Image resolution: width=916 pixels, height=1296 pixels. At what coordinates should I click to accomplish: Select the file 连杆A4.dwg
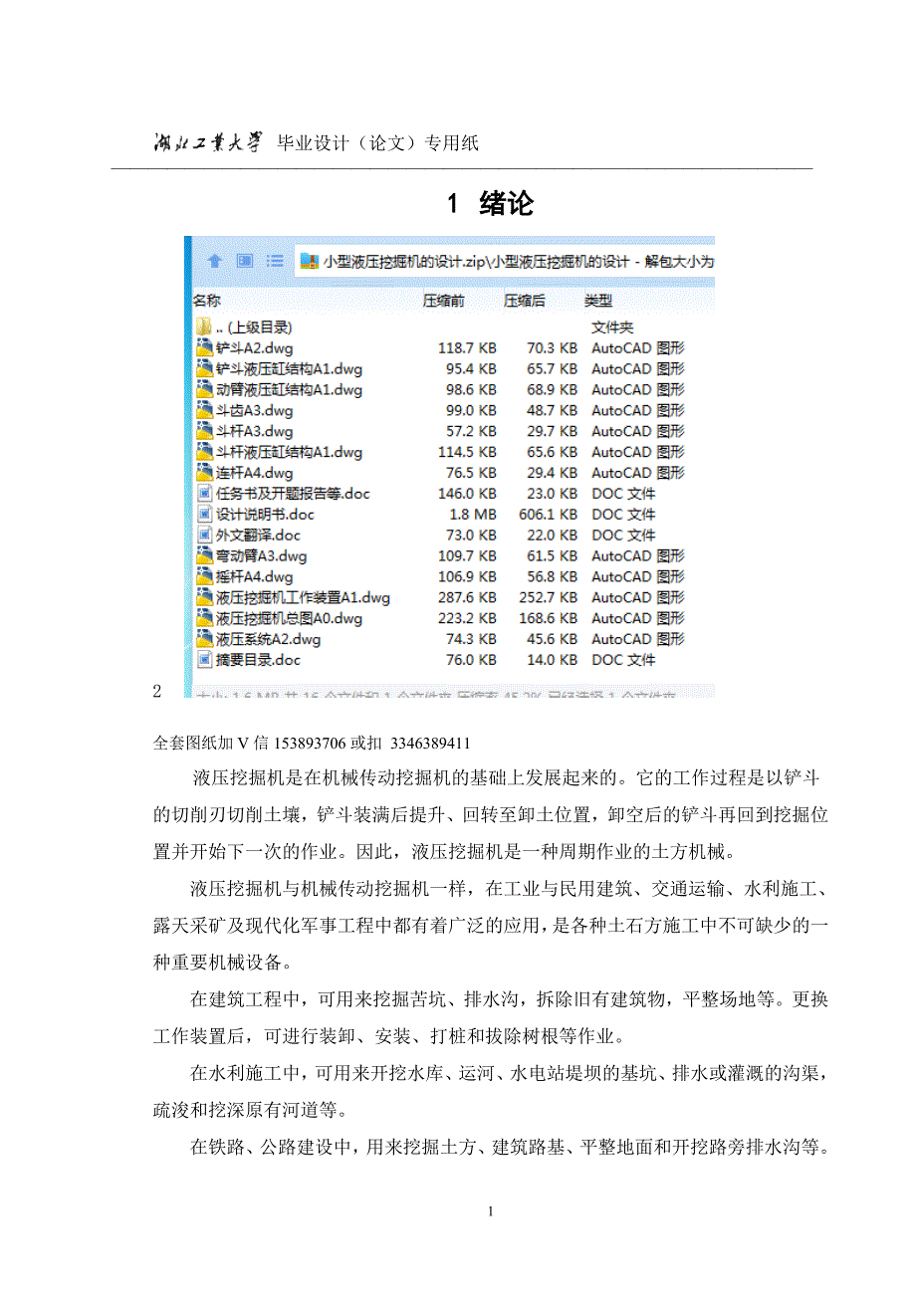pos(255,473)
